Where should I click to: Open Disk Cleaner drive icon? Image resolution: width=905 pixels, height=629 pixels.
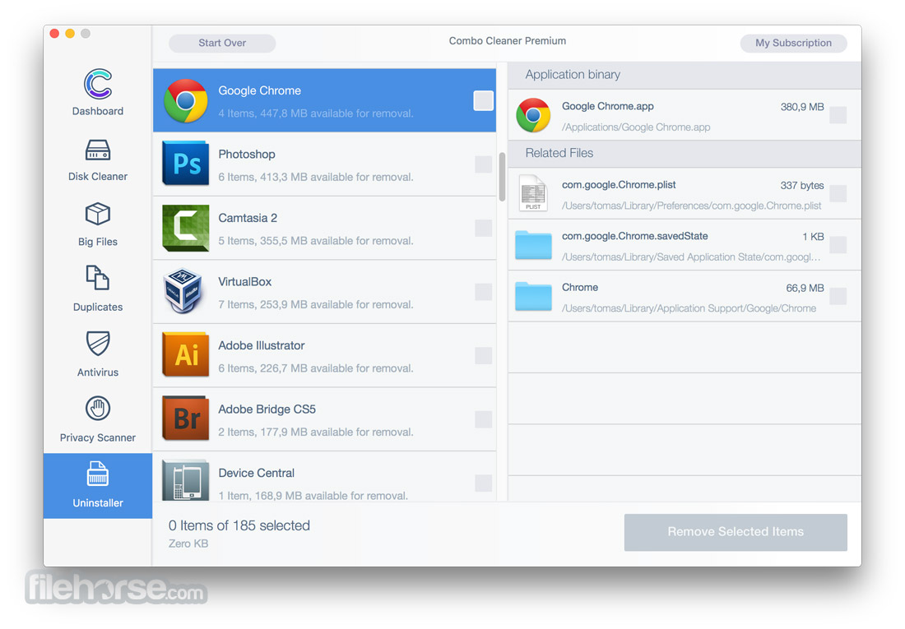coord(98,150)
